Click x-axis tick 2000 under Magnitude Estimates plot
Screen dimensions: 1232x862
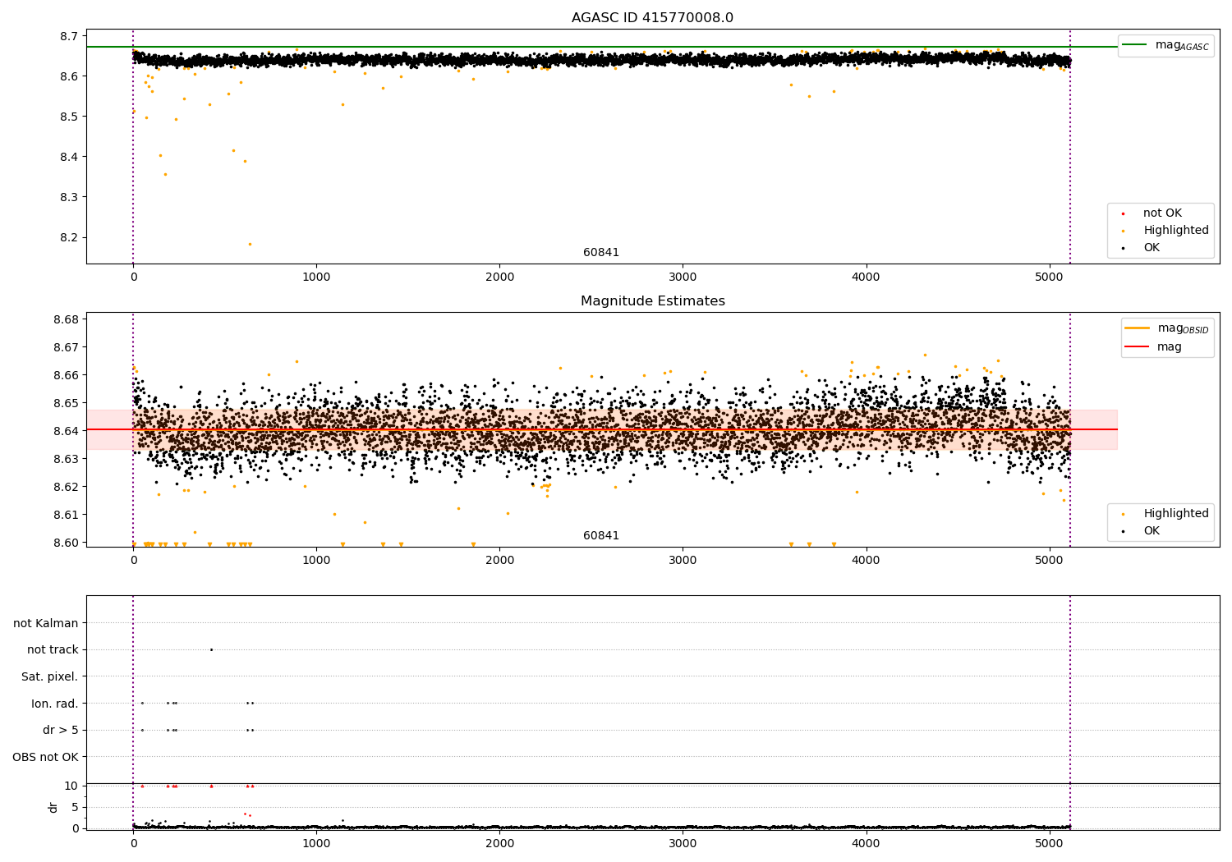pos(499,561)
